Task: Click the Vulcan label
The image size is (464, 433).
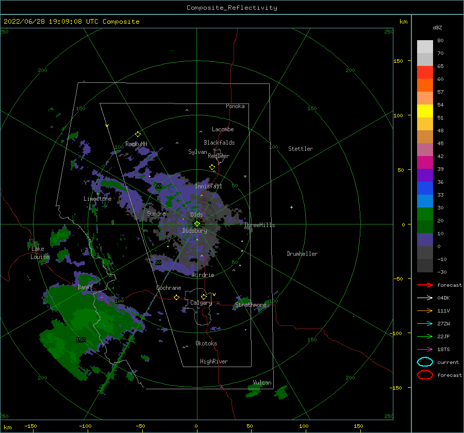Action: (262, 383)
